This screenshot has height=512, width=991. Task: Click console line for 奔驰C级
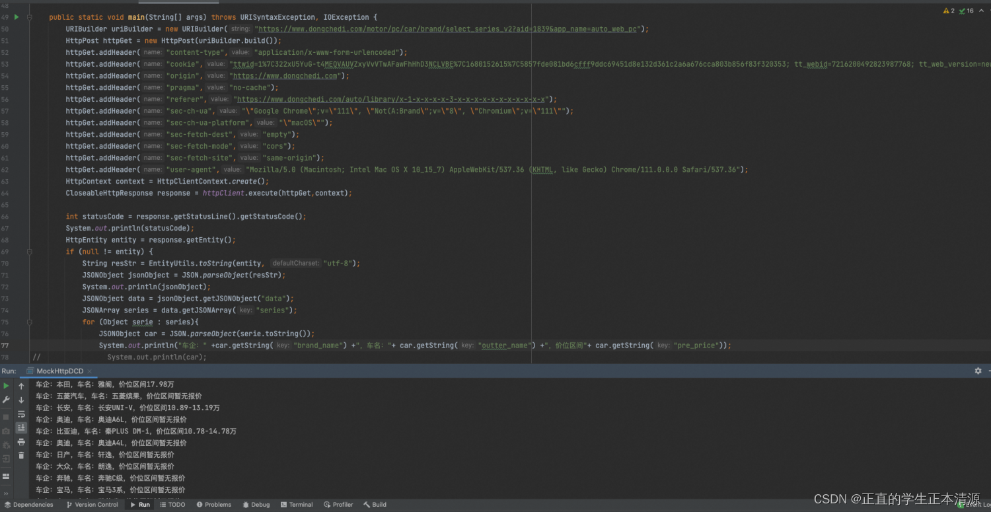110,478
